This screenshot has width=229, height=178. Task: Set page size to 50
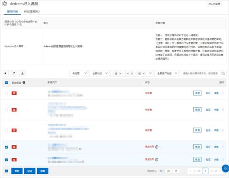[x=176, y=171]
